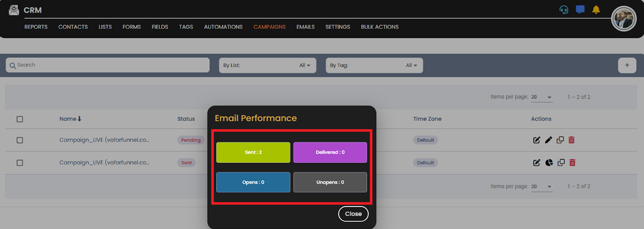Click the pencil icon for the Pending campaign
644x229 pixels.
[549, 140]
